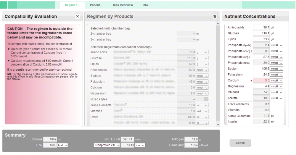Click the trash icon in Regimen by Products
Screen dimensions: 296x155
point(215,17)
